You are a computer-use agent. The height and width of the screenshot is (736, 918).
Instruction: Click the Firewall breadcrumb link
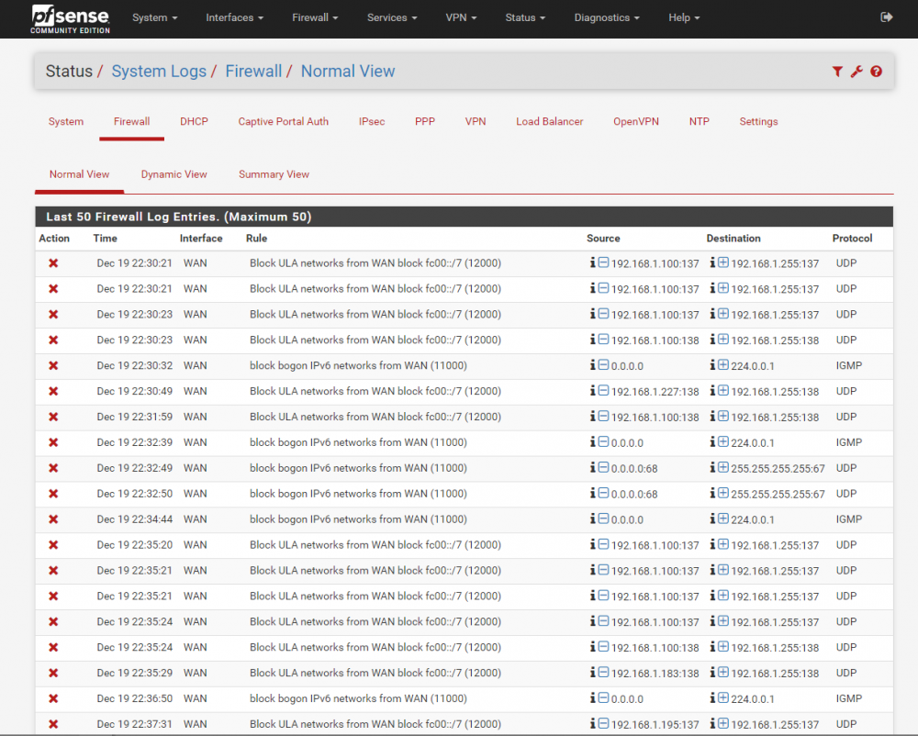[x=253, y=71]
